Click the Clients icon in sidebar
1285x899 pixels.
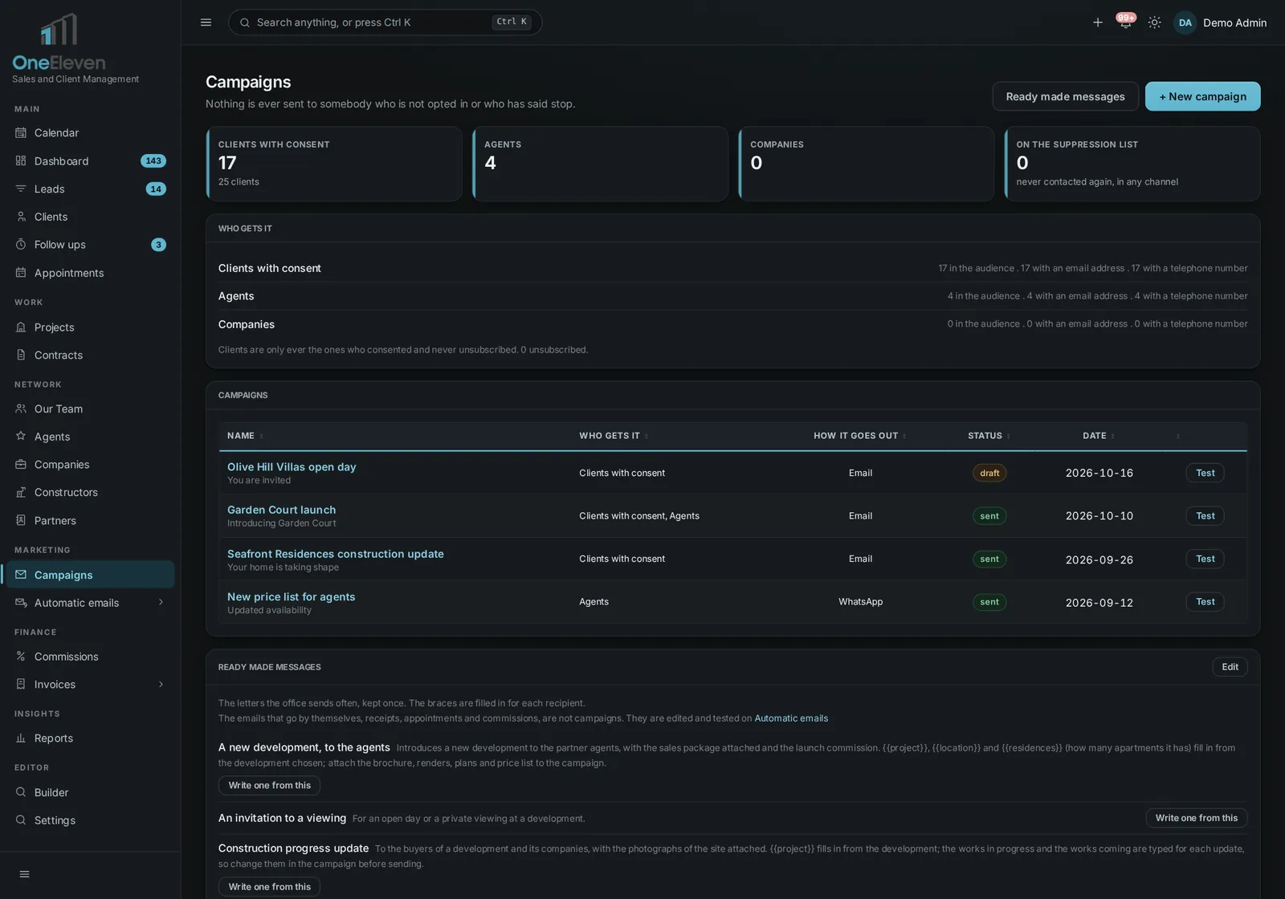click(x=21, y=217)
